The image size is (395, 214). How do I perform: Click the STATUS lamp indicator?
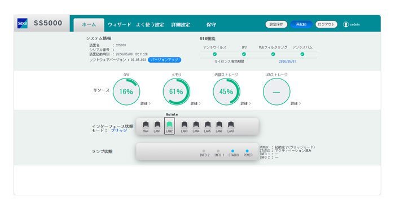pos(232,151)
